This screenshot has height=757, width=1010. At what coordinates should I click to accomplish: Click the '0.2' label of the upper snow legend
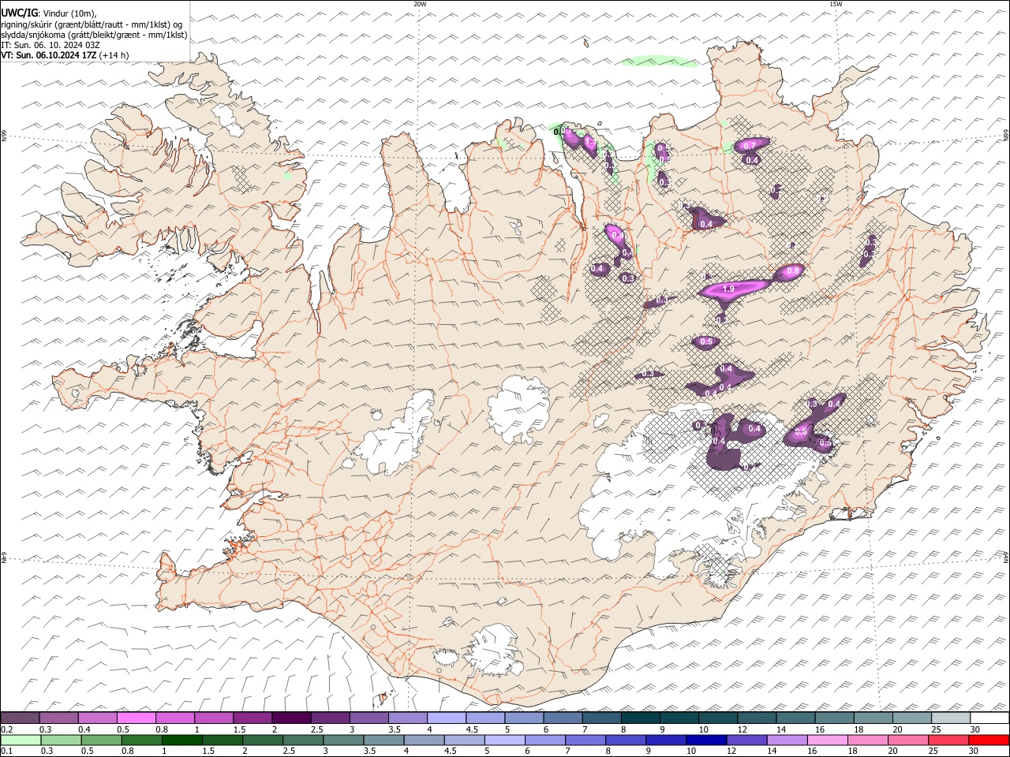tap(6, 729)
